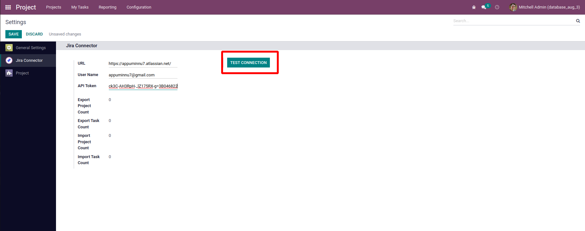Open the activities clock icon
This screenshot has height=231, width=585.
tap(497, 7)
